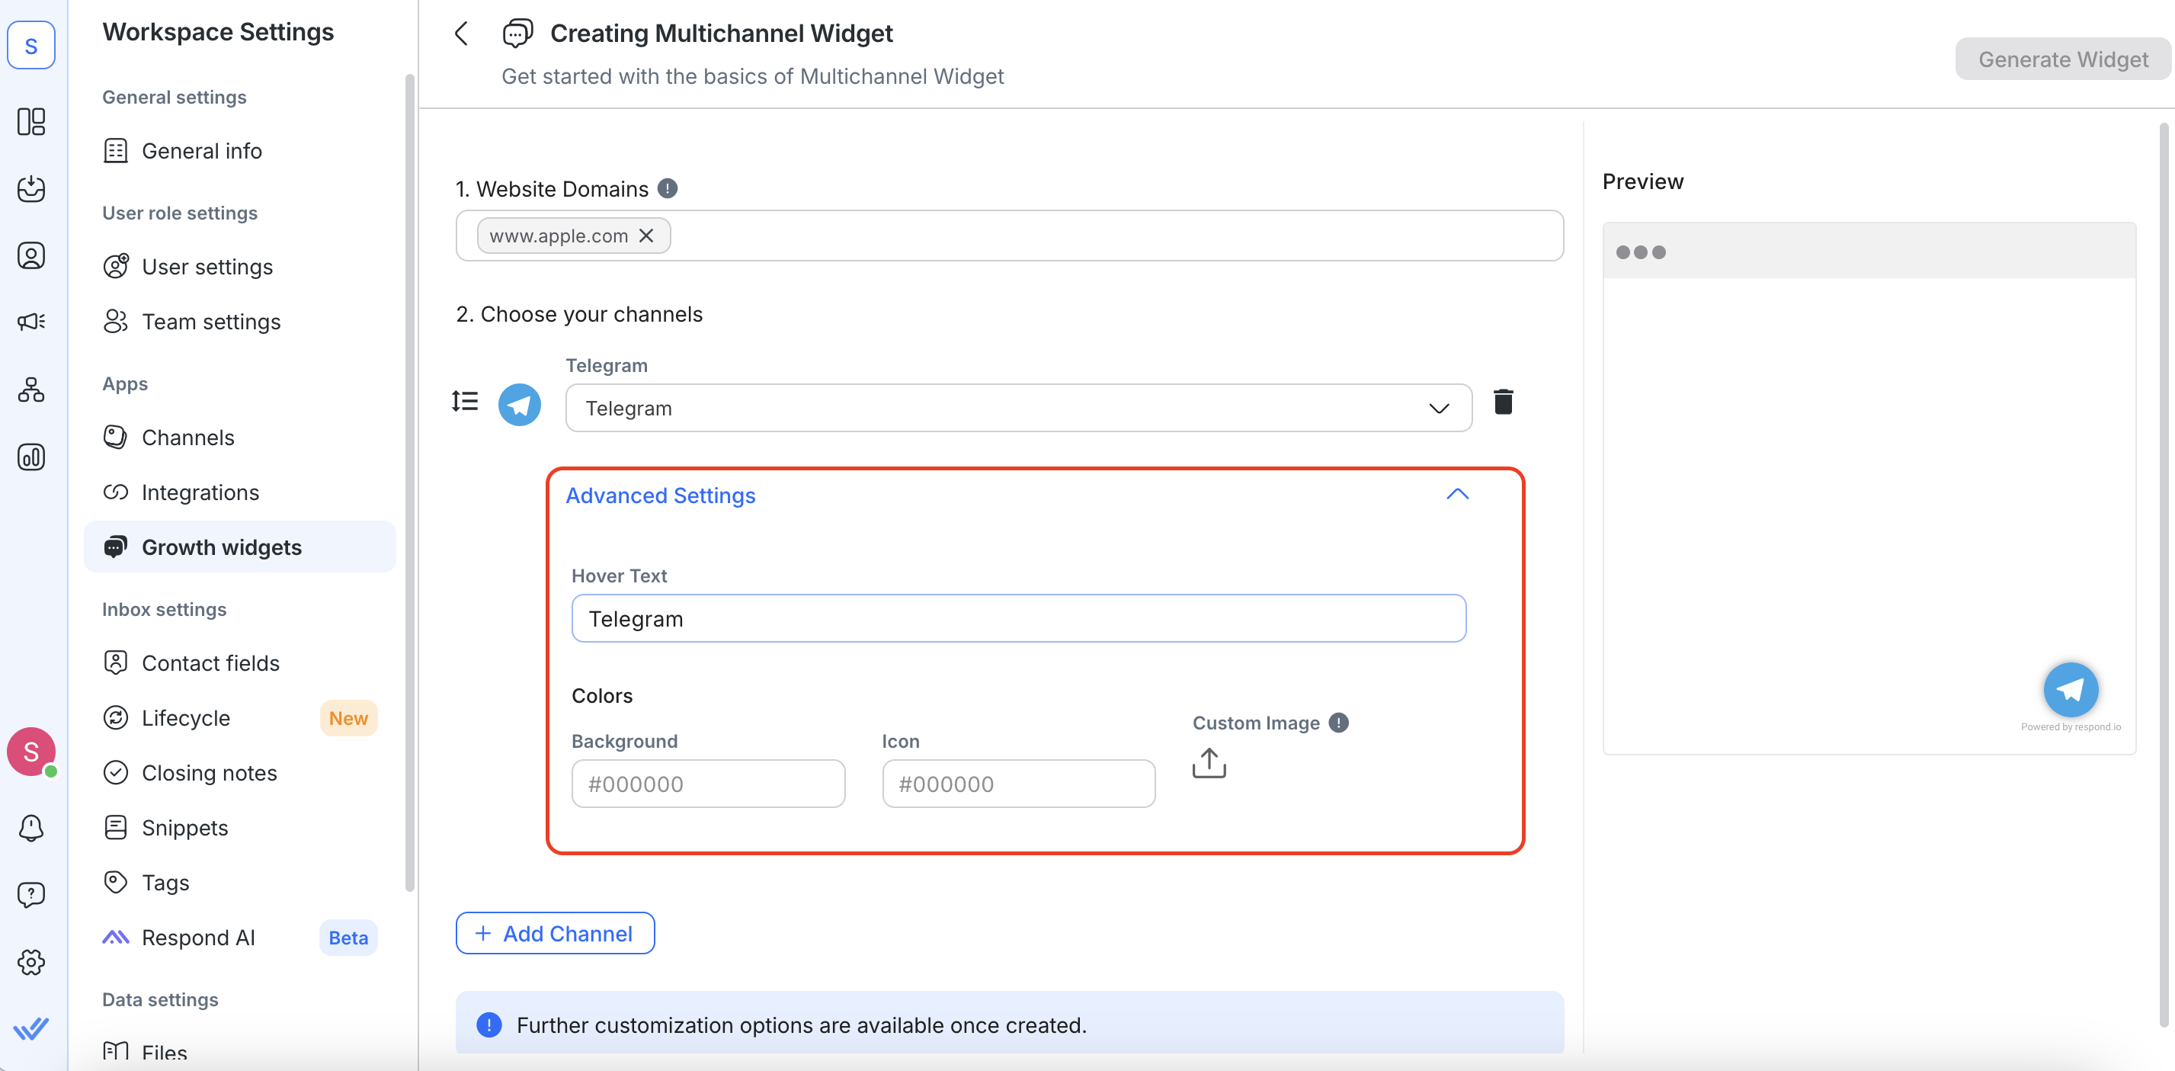Select the Background color field
Viewport: 2175px width, 1071px height.
point(709,784)
